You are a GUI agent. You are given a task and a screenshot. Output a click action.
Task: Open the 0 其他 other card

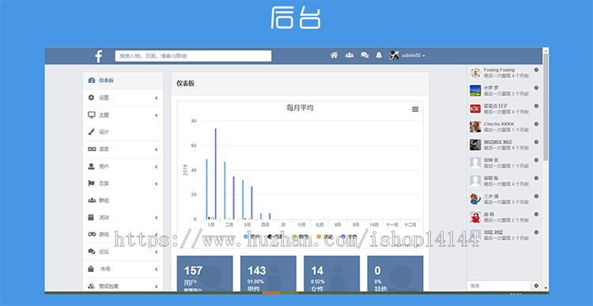point(395,274)
